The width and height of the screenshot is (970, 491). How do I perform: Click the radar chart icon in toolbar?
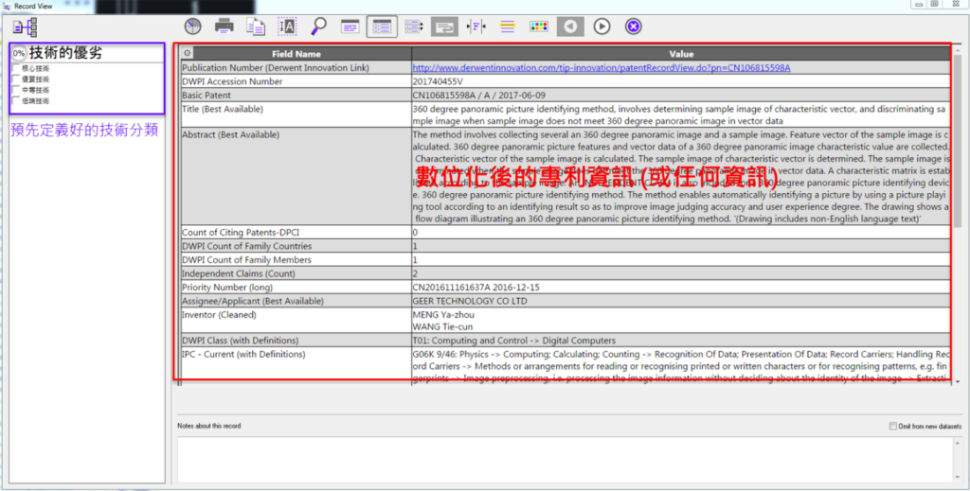(192, 26)
